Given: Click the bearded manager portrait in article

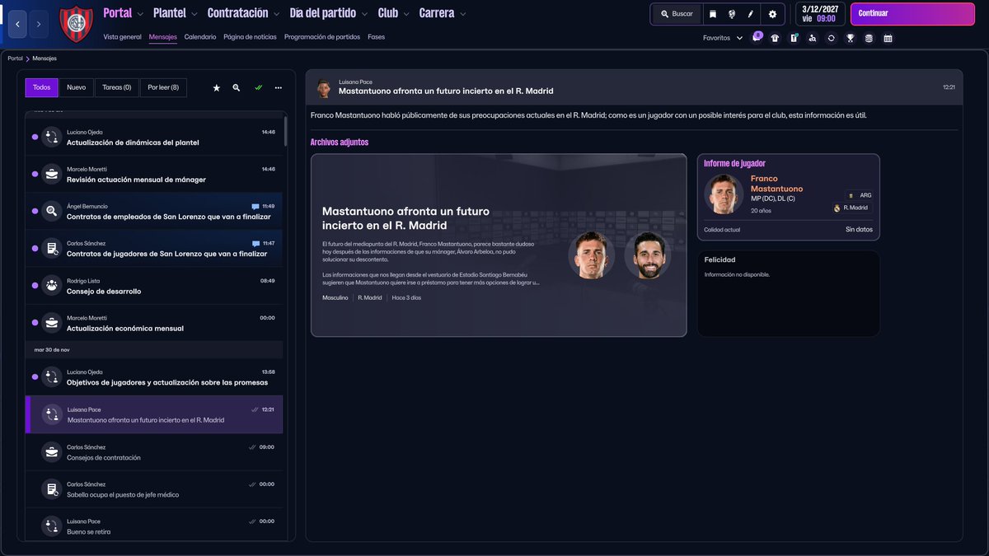Looking at the screenshot, I should (647, 255).
